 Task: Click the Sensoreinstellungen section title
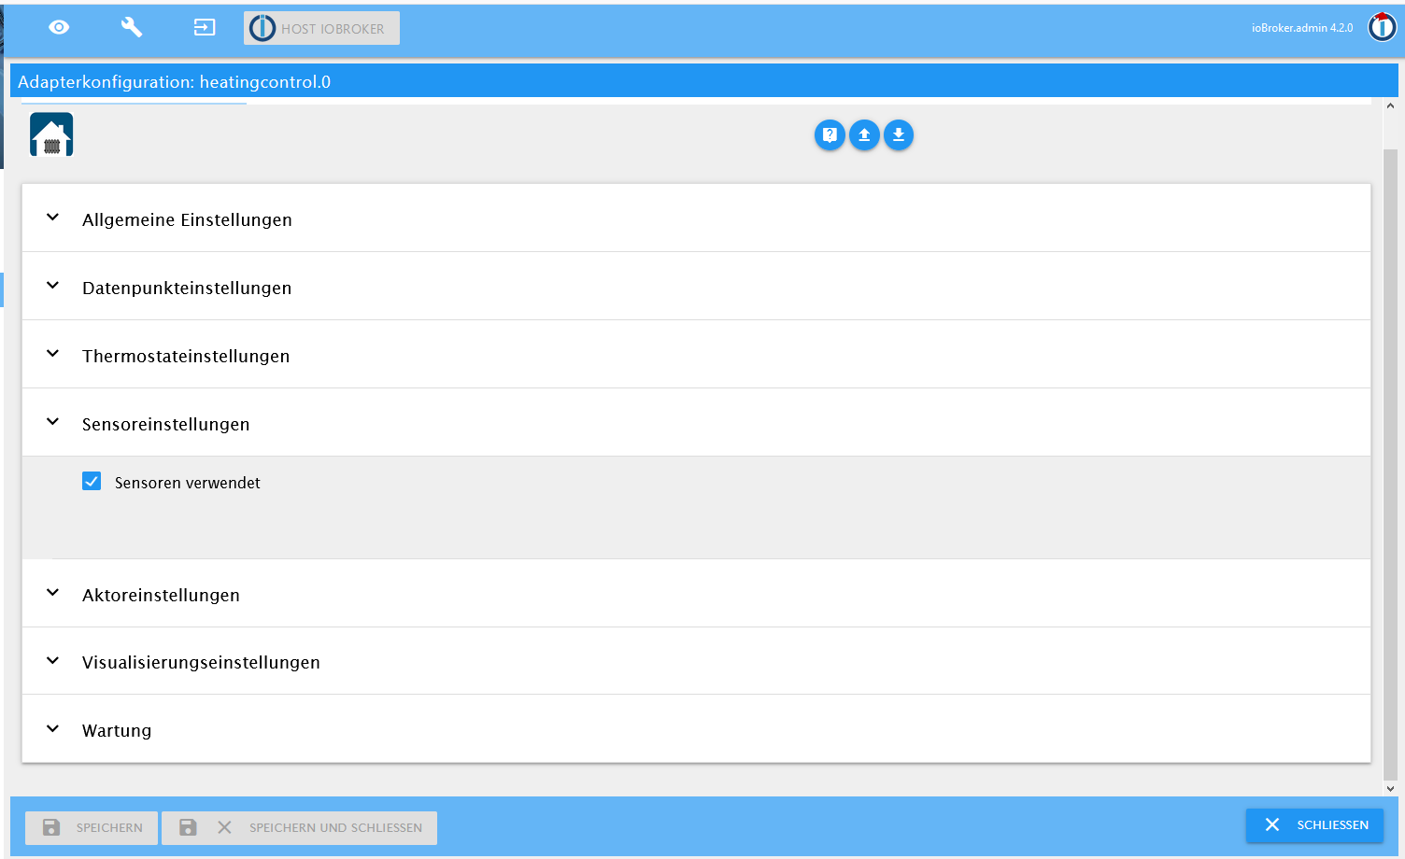[166, 424]
